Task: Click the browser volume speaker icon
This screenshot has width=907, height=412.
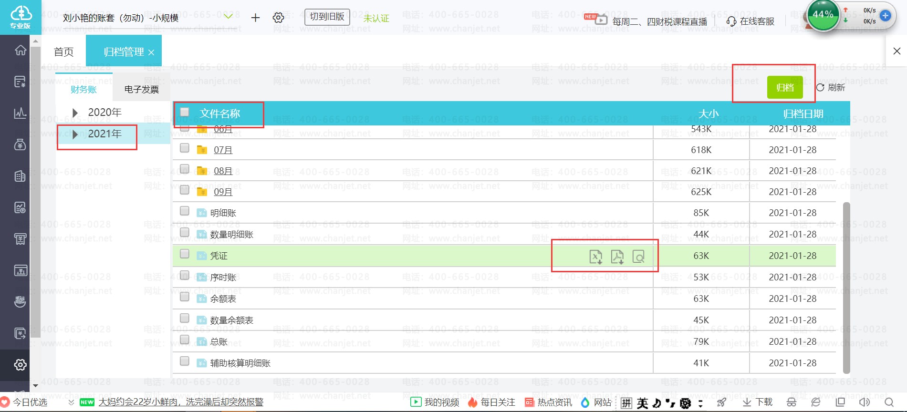Action: pos(865,402)
